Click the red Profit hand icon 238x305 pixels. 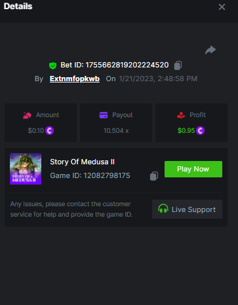[x=181, y=115]
